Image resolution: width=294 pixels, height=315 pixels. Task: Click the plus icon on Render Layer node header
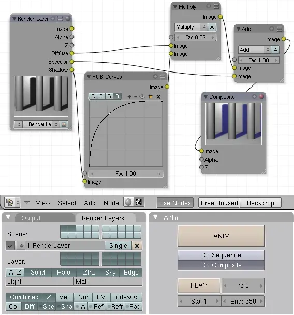(53, 19)
